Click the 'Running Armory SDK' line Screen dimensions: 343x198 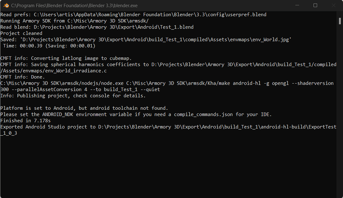tap(75, 21)
